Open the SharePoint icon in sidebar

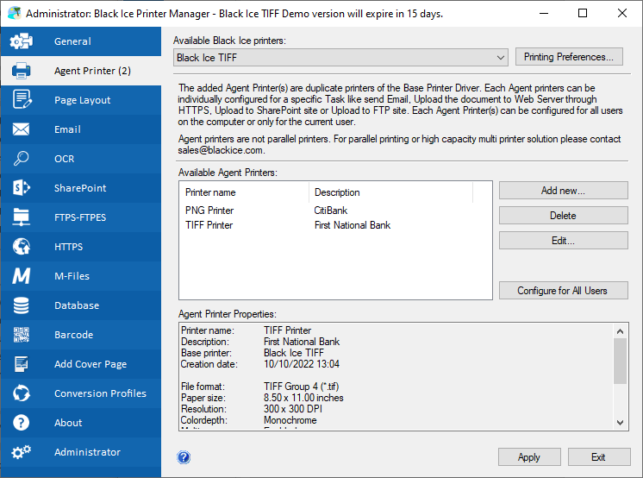coord(22,188)
